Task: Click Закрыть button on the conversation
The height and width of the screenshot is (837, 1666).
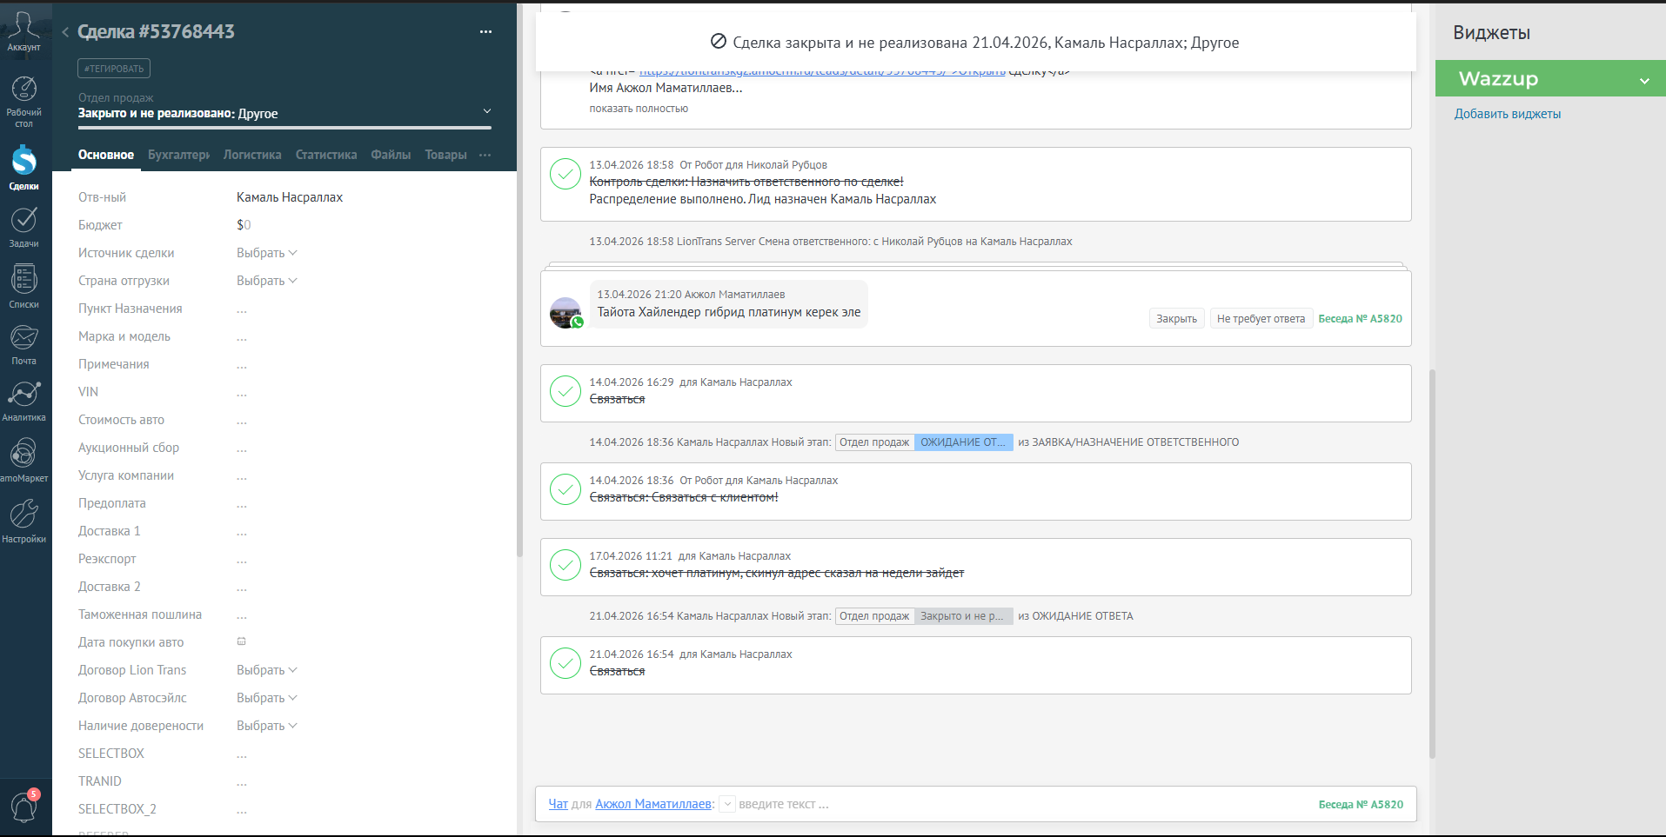Action: 1176,319
